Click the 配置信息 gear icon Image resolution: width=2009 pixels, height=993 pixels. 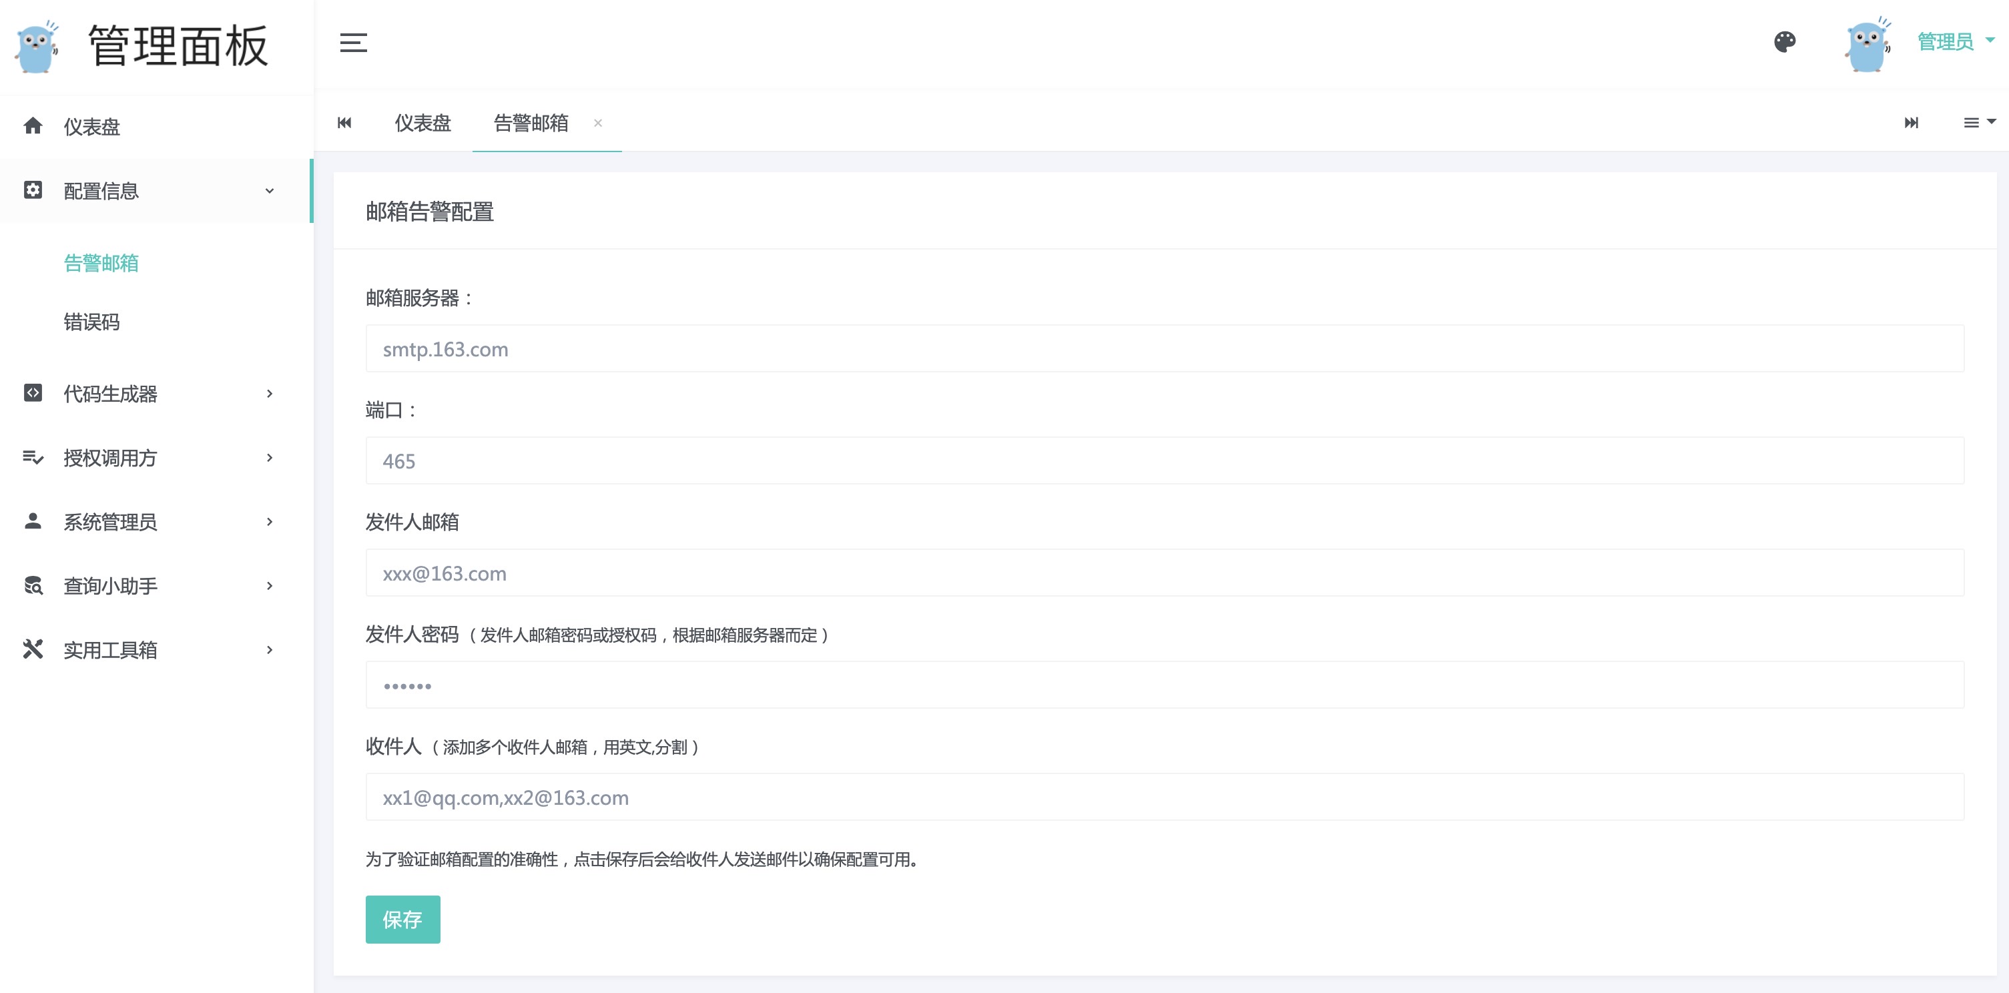pos(33,191)
